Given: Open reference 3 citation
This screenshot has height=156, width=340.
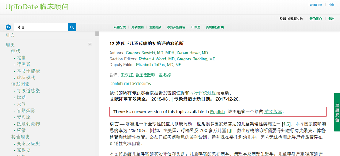Looking at the screenshot, I should click(x=229, y=130).
